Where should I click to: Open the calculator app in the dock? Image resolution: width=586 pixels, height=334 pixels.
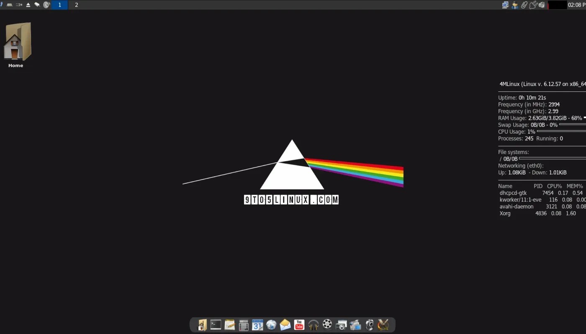[x=243, y=324]
